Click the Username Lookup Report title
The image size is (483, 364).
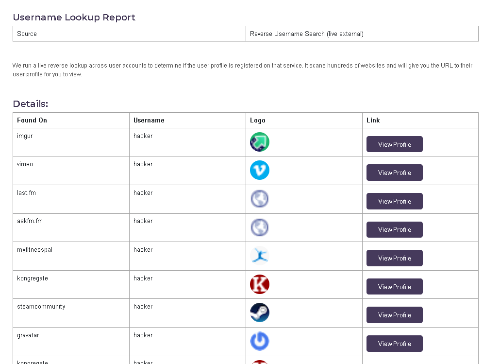[74, 17]
